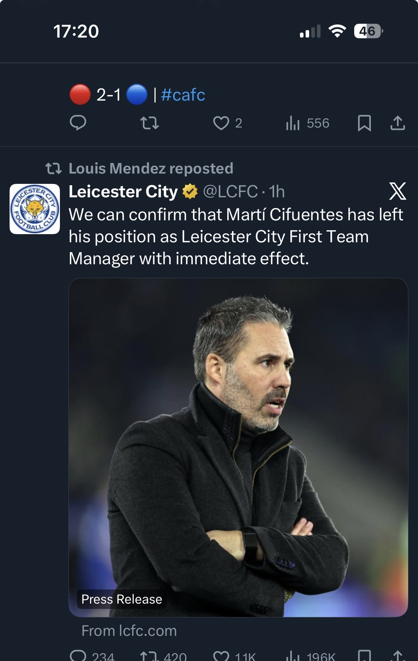Tap the X logo on Leicester post

click(397, 191)
